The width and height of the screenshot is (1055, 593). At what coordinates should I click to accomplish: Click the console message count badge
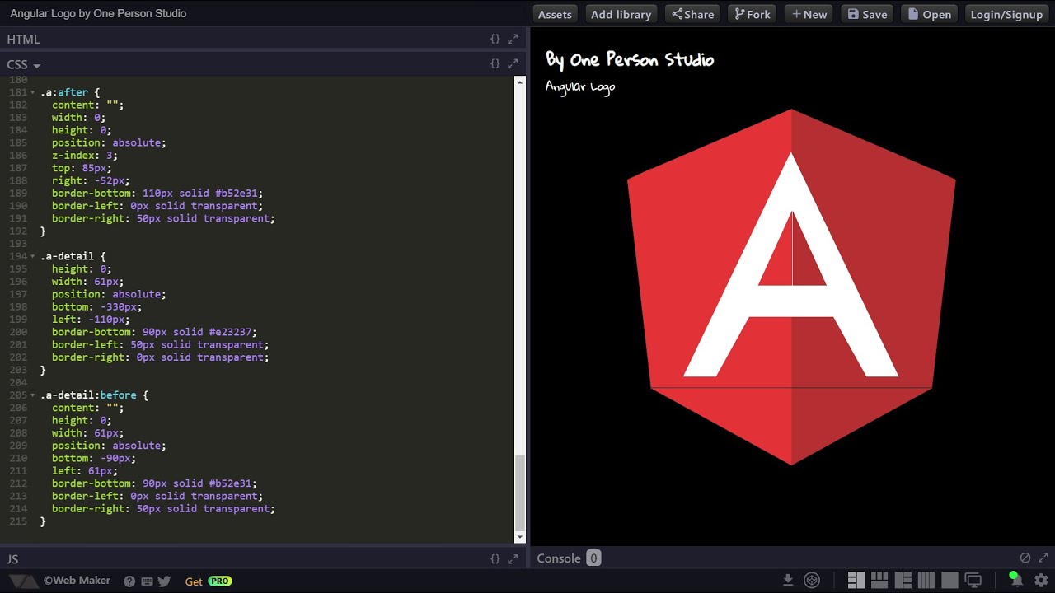click(593, 558)
